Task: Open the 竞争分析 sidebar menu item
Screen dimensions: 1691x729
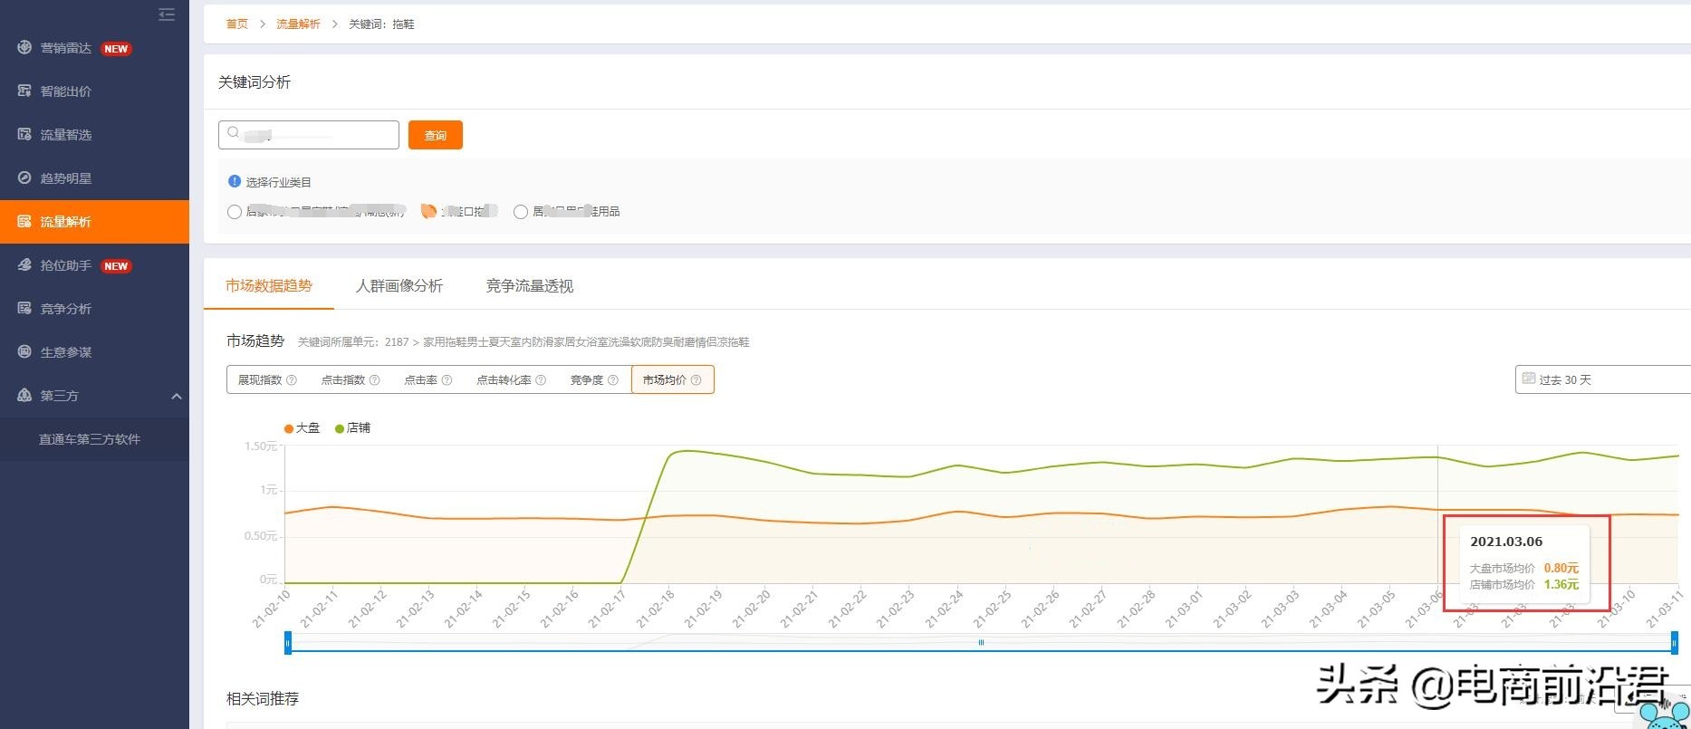Action: coord(65,309)
